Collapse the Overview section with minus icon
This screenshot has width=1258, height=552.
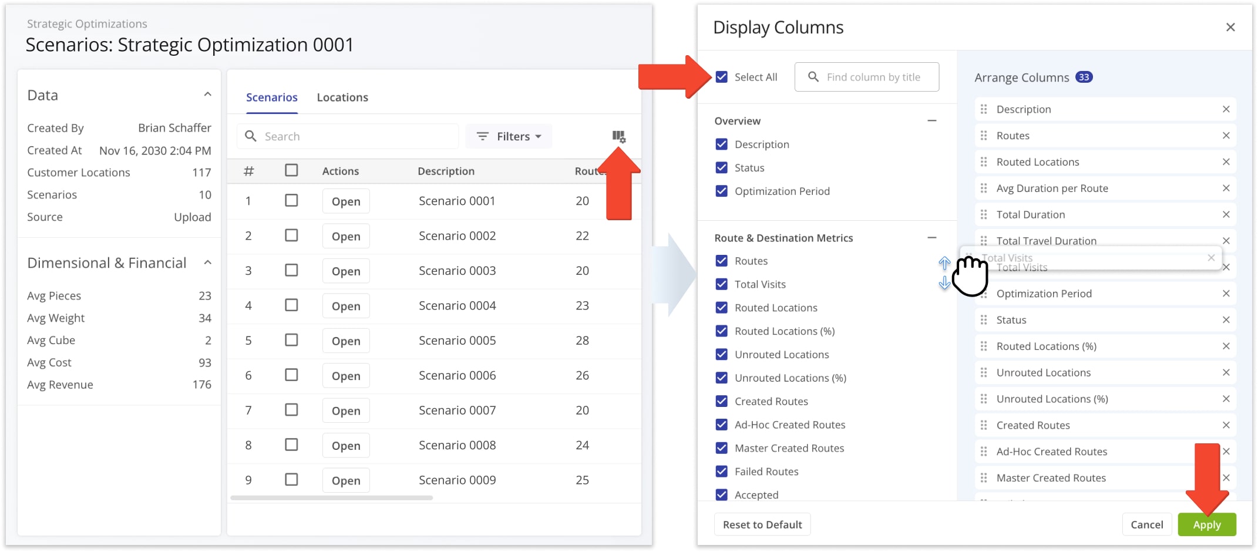(932, 120)
